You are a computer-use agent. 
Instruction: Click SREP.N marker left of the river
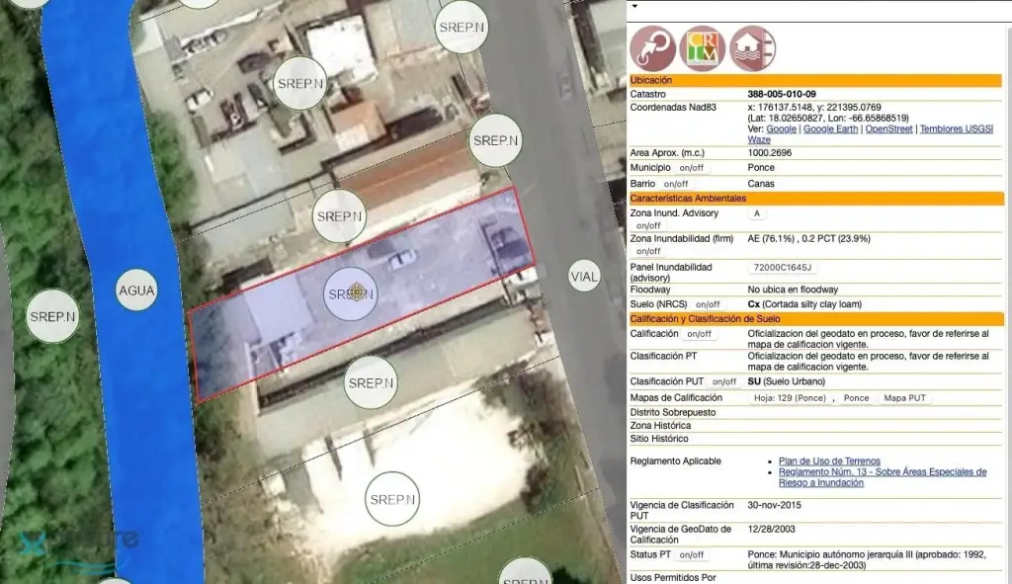pos(52,317)
